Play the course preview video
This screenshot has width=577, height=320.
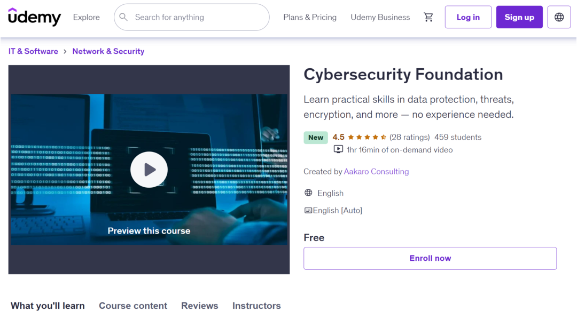(149, 170)
